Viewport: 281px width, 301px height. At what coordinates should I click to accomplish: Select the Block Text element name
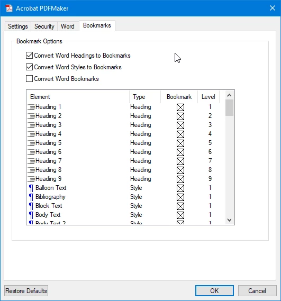(x=49, y=206)
